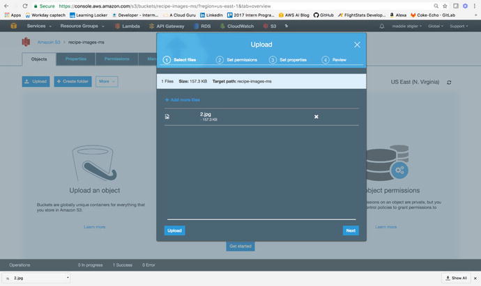Expand the Services dropdown menu
Image resolution: width=481 pixels, height=286 pixels.
click(x=38, y=26)
